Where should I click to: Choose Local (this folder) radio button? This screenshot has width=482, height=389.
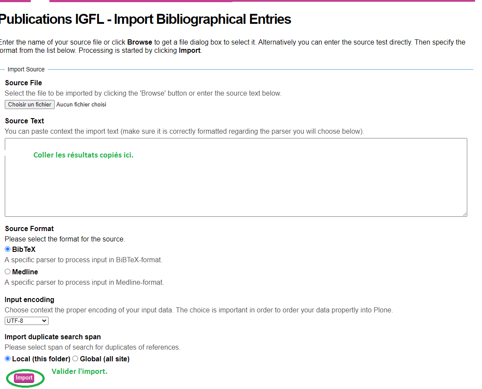[7, 359]
